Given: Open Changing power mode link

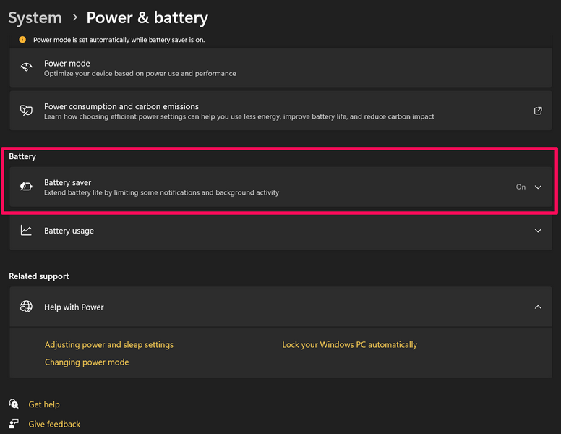Looking at the screenshot, I should (87, 362).
